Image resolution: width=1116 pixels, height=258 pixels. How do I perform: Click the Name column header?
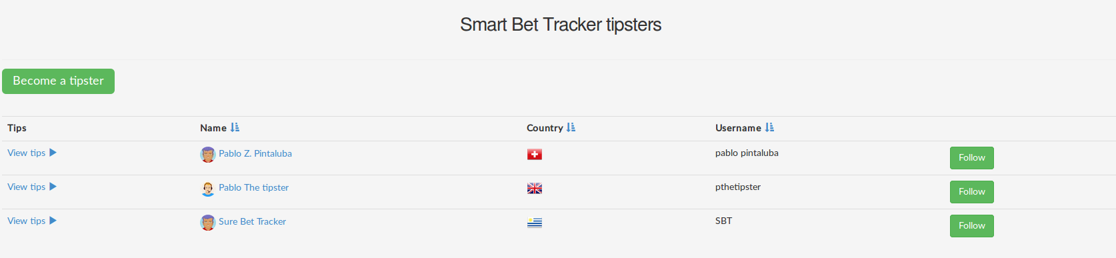213,128
